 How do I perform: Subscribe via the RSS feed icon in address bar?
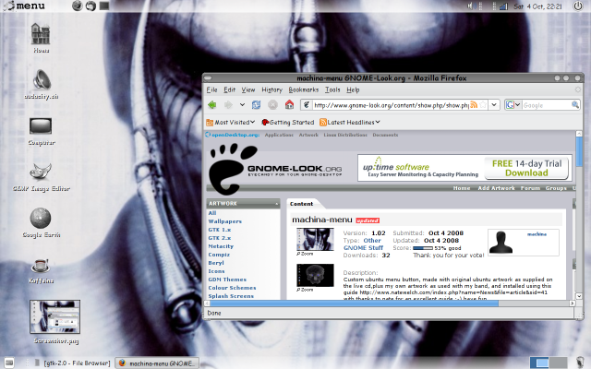[x=474, y=104]
